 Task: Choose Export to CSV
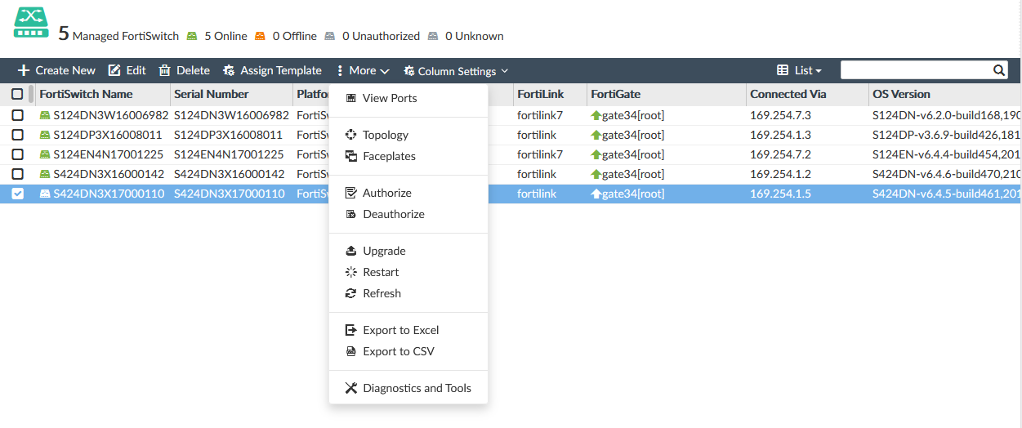click(399, 352)
